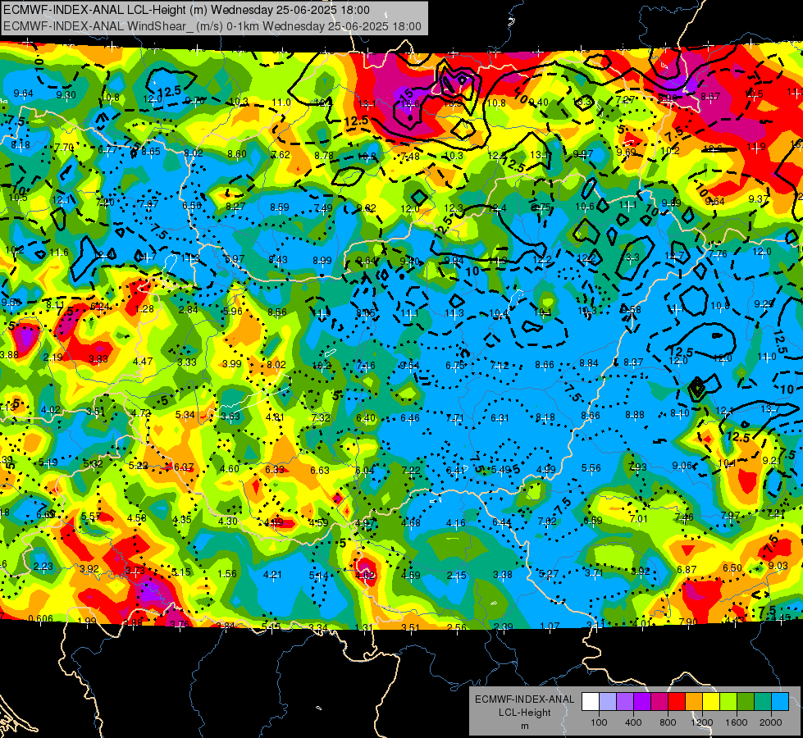Click the pale lavender legend swatch
The height and width of the screenshot is (738, 803).
tap(608, 702)
